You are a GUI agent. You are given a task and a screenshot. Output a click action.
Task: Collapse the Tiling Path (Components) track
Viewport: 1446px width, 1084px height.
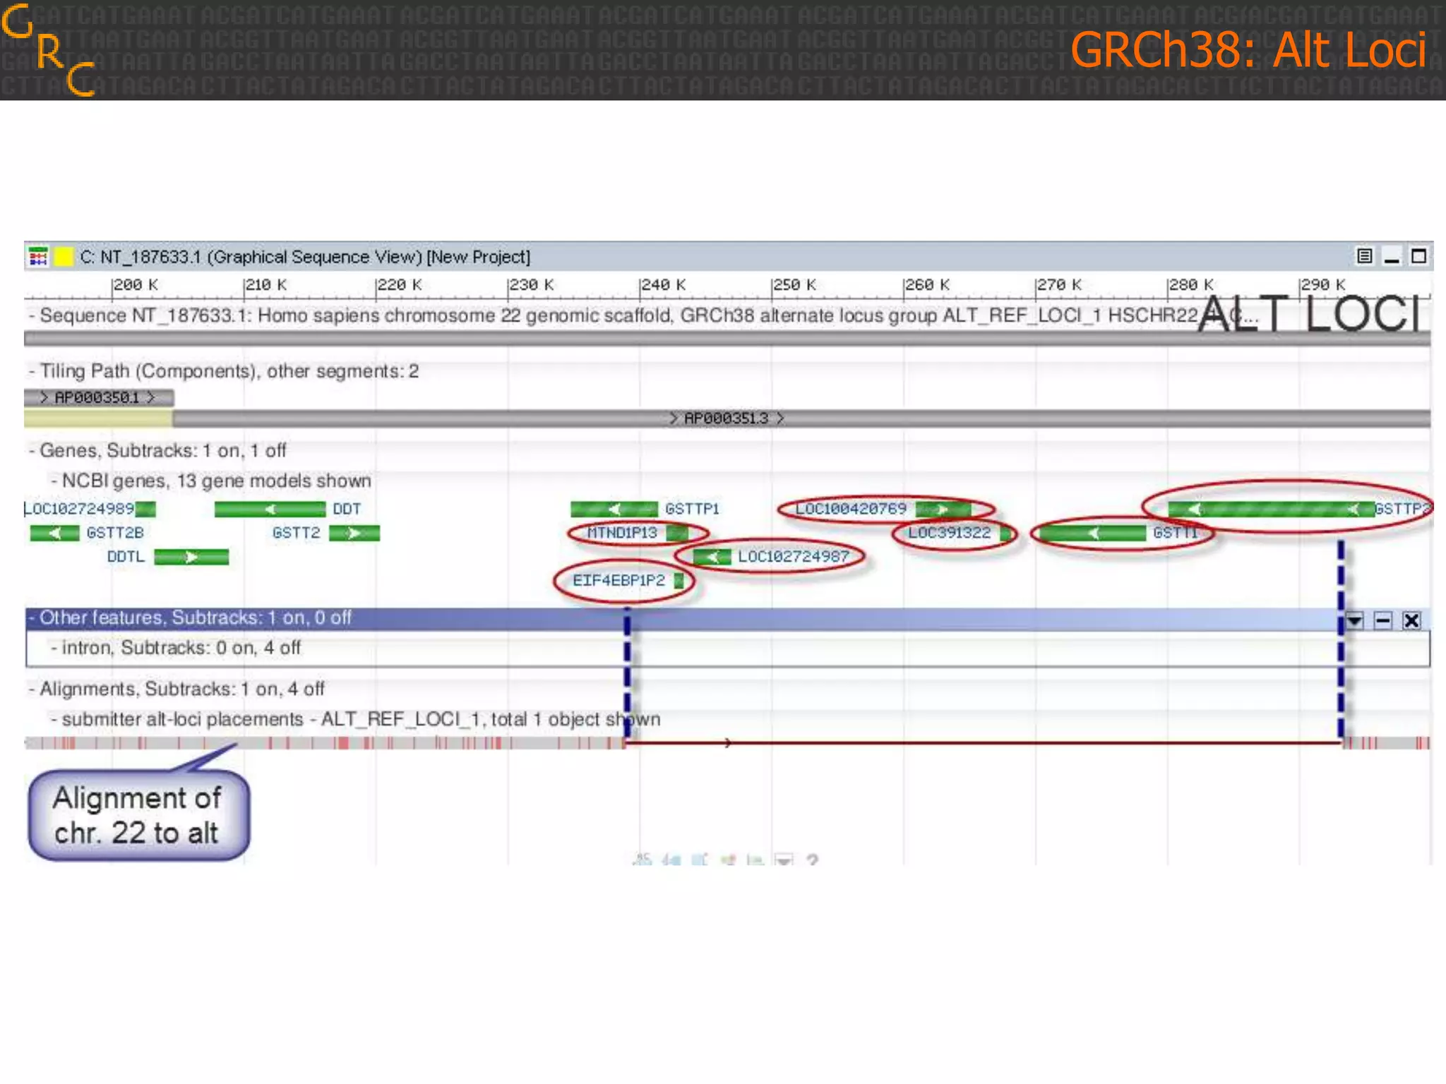[x=32, y=371]
